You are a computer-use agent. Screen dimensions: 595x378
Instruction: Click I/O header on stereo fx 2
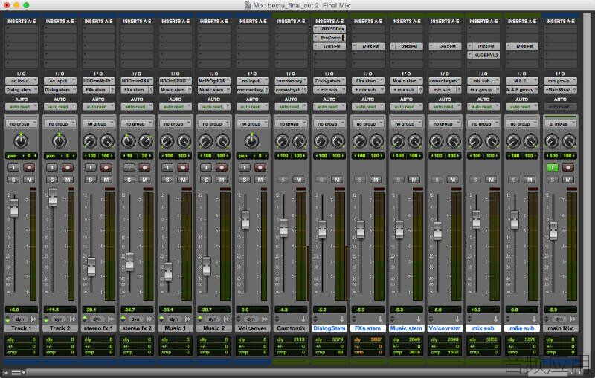coord(137,74)
